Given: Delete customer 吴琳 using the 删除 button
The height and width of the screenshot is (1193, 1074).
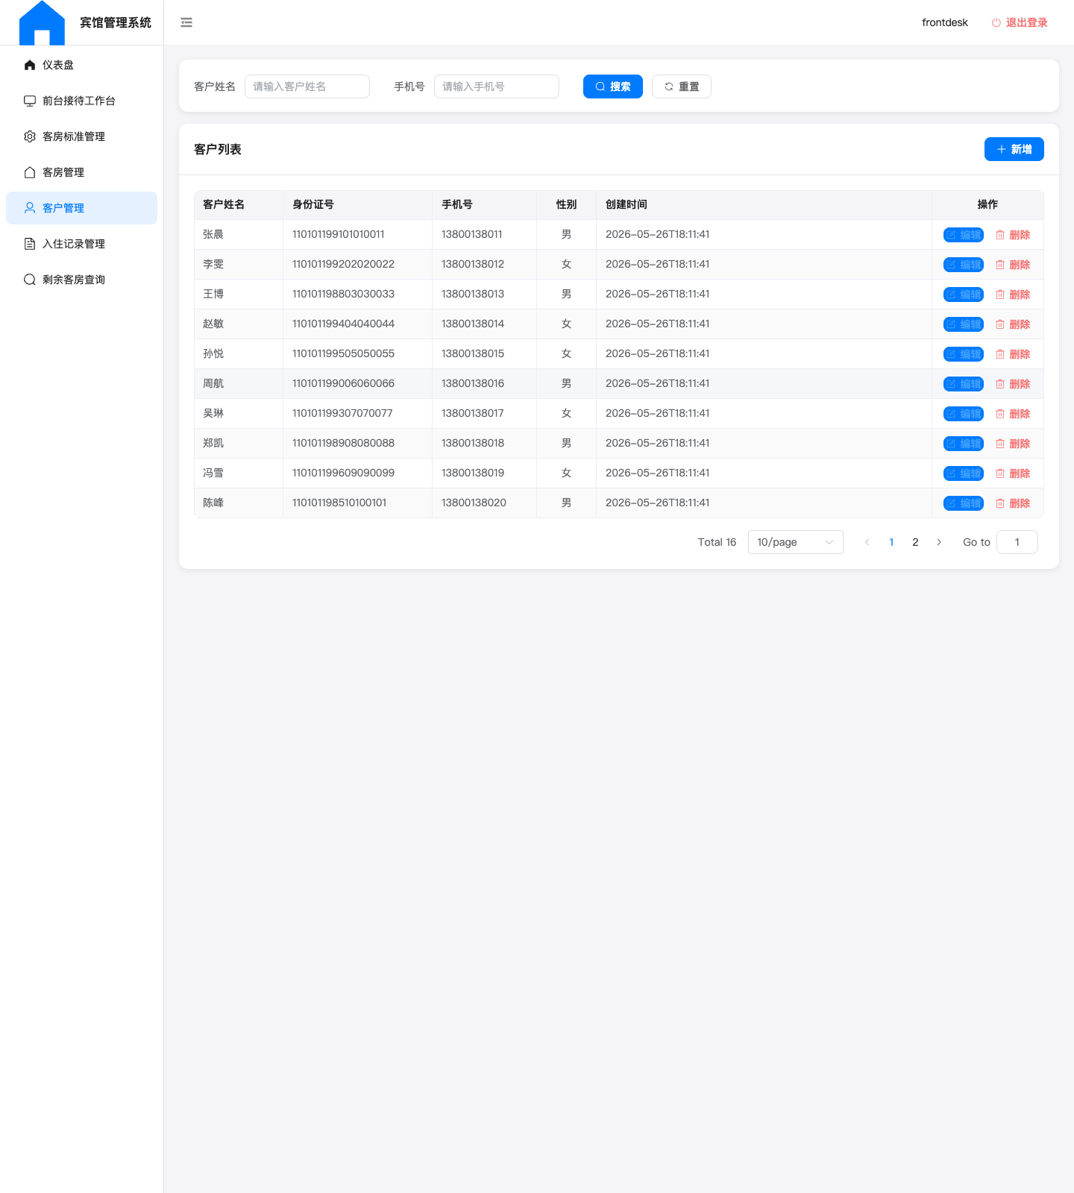Looking at the screenshot, I should click(1013, 414).
